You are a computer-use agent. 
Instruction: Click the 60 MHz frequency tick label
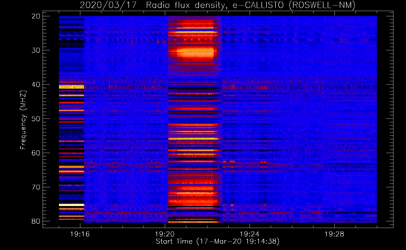coord(36,153)
